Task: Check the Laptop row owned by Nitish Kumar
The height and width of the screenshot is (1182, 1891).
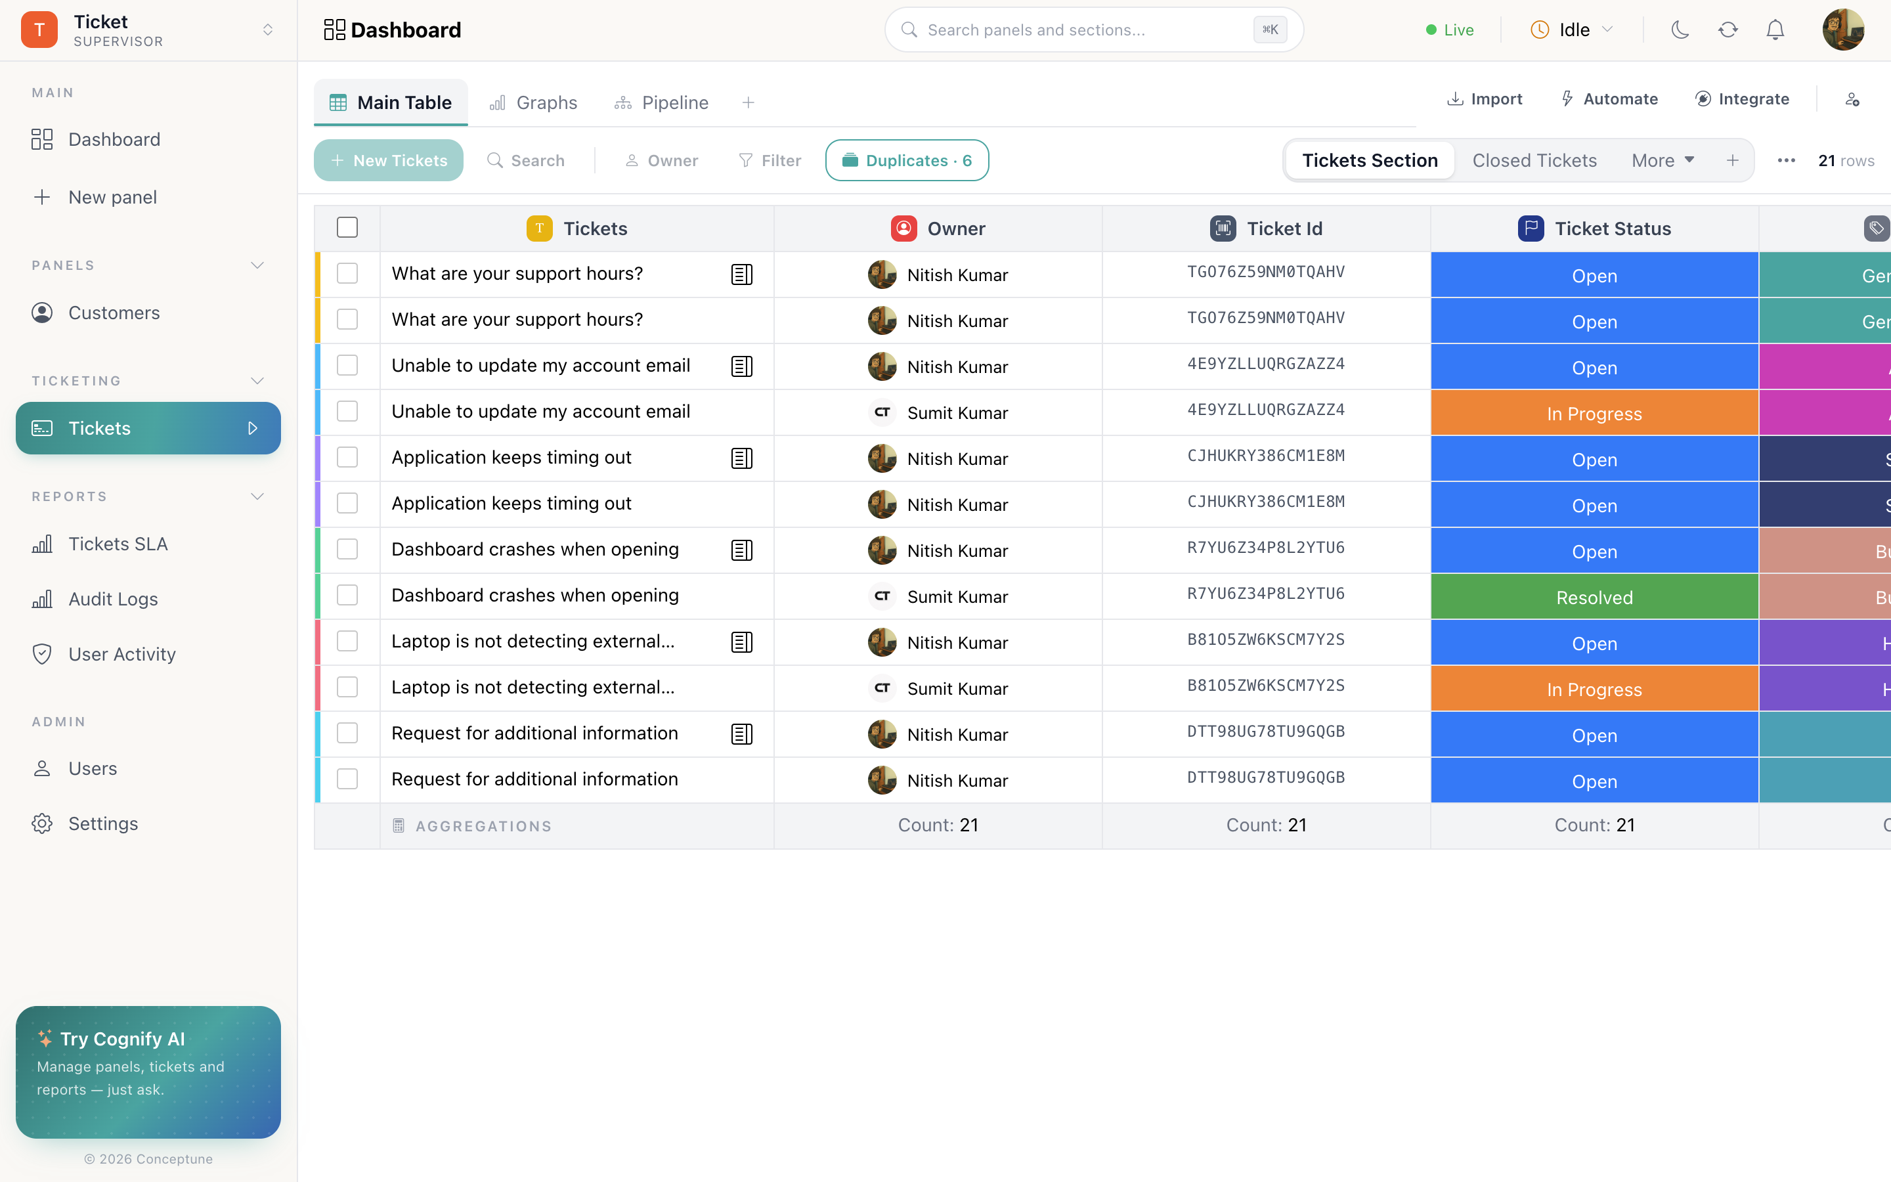Action: [x=347, y=641]
